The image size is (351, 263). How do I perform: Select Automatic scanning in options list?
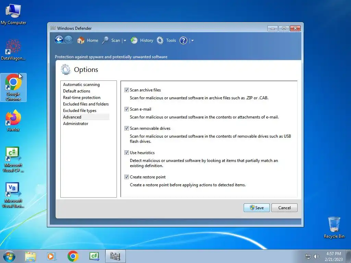(81, 85)
